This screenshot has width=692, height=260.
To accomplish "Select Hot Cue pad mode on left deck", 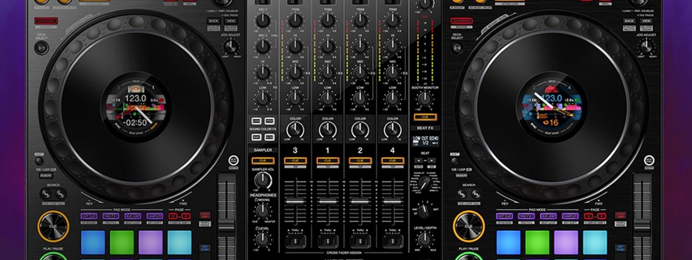I will pos(89,216).
